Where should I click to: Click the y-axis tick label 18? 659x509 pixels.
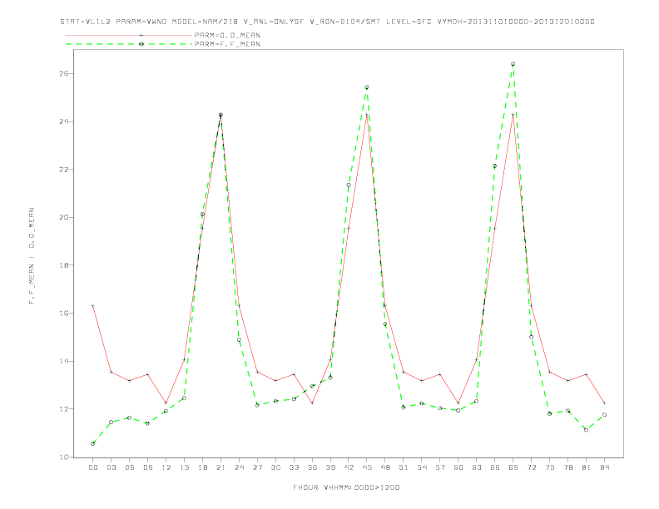[x=64, y=265]
